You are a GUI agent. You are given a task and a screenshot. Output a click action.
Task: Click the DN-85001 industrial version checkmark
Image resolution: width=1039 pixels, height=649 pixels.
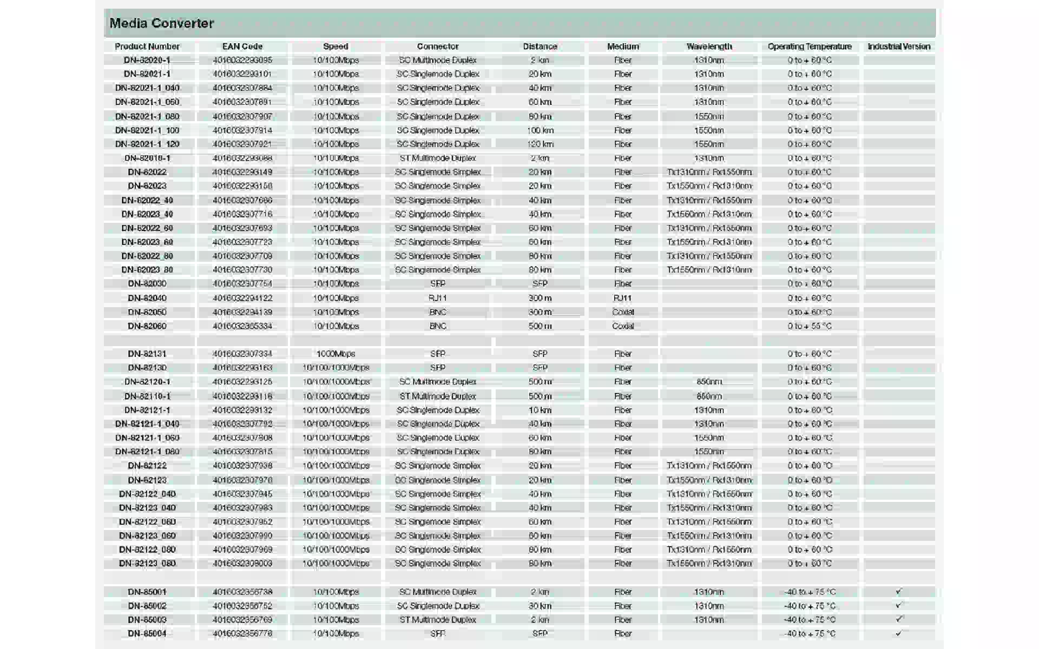899,592
